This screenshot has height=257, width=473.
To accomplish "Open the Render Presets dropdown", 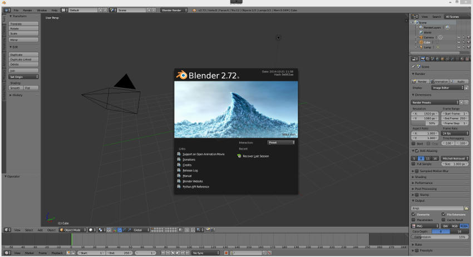I will (x=435, y=102).
